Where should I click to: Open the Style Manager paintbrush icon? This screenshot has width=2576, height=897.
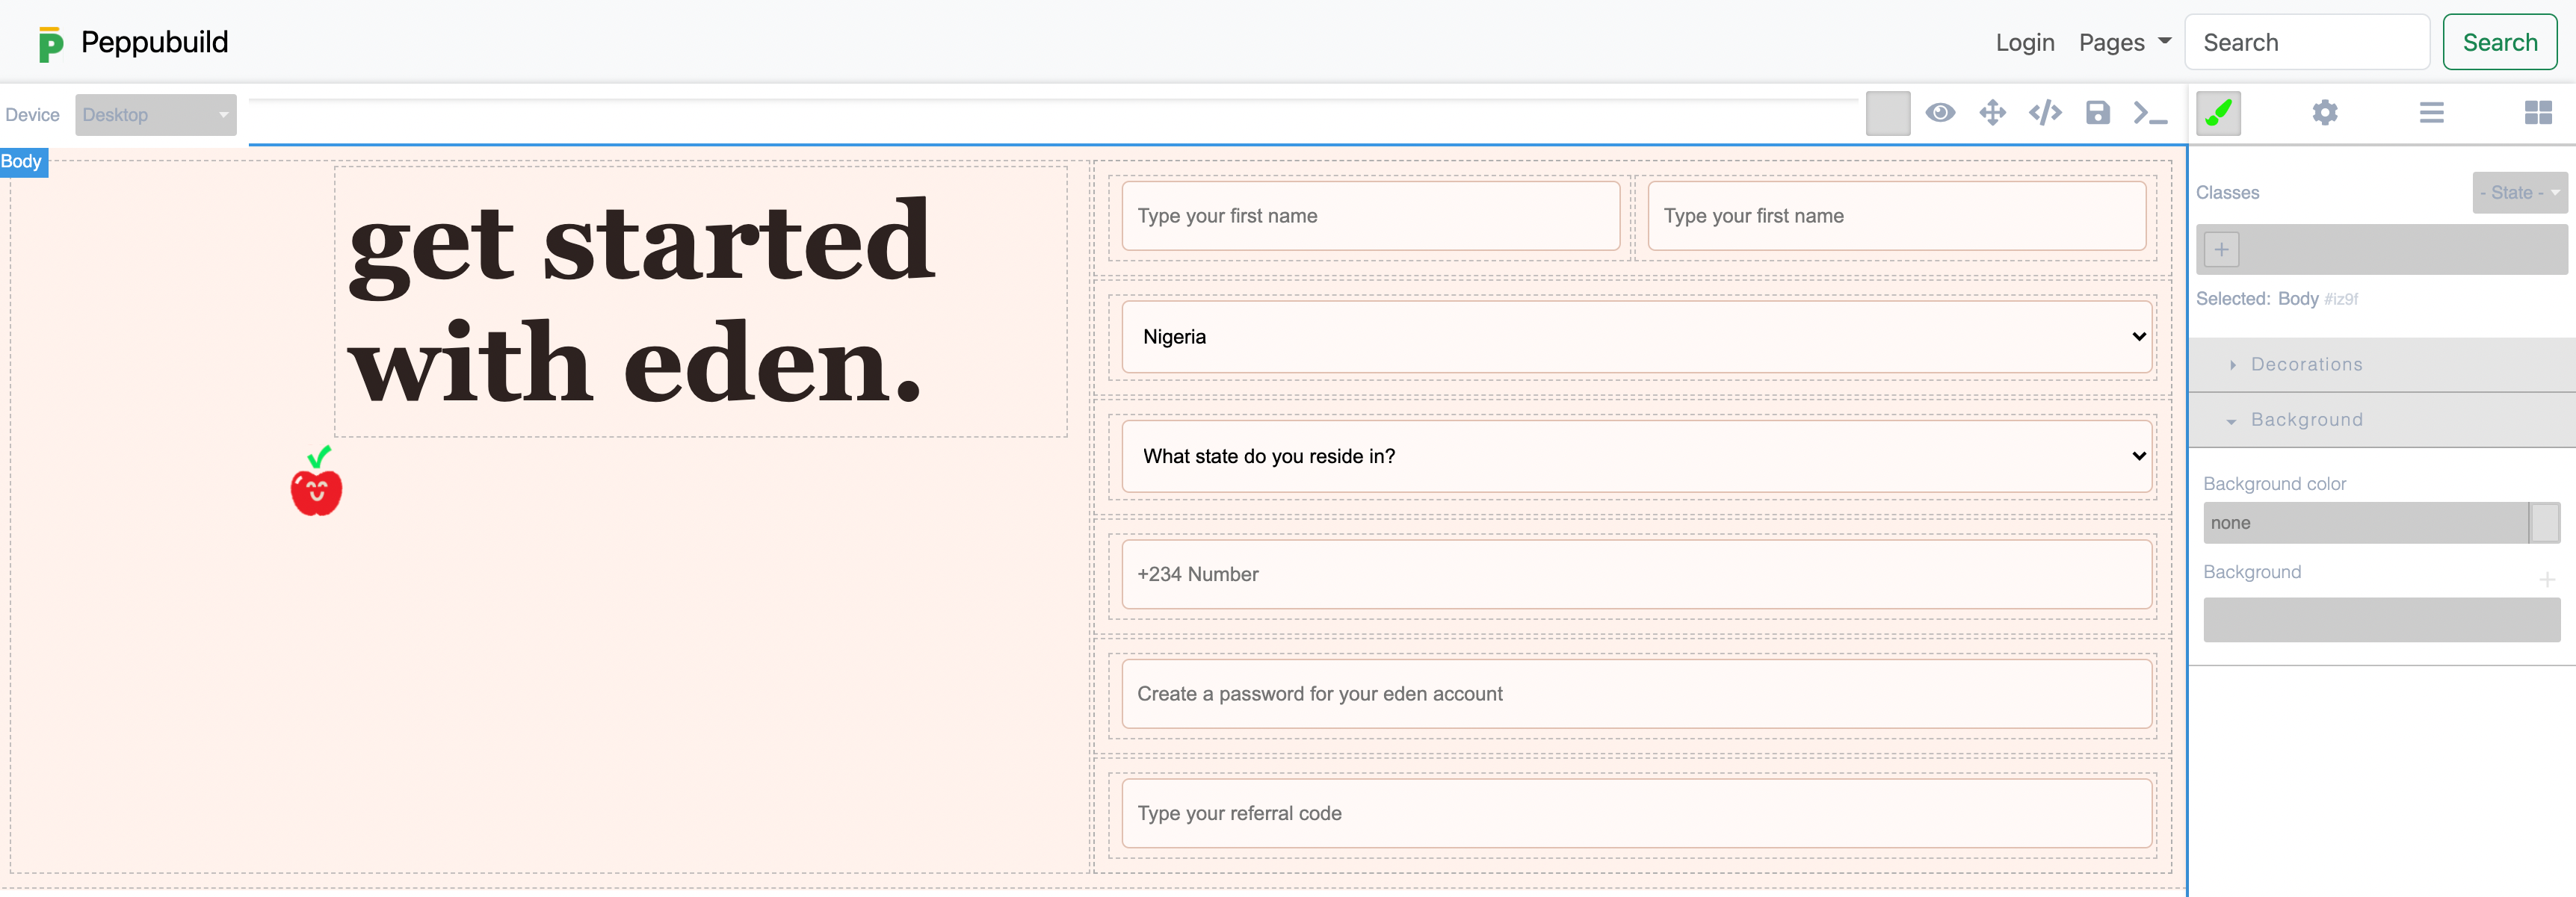(x=2217, y=113)
